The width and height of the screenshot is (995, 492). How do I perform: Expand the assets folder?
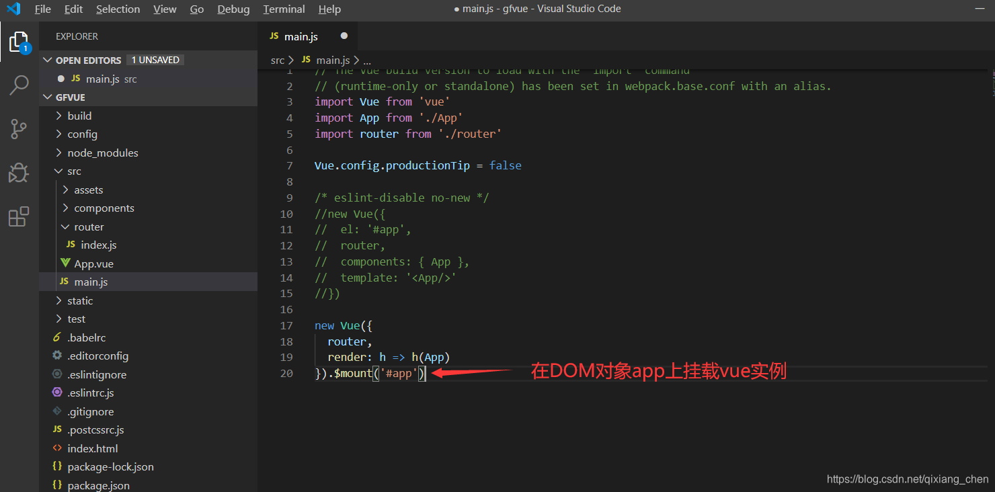[x=148, y=190]
